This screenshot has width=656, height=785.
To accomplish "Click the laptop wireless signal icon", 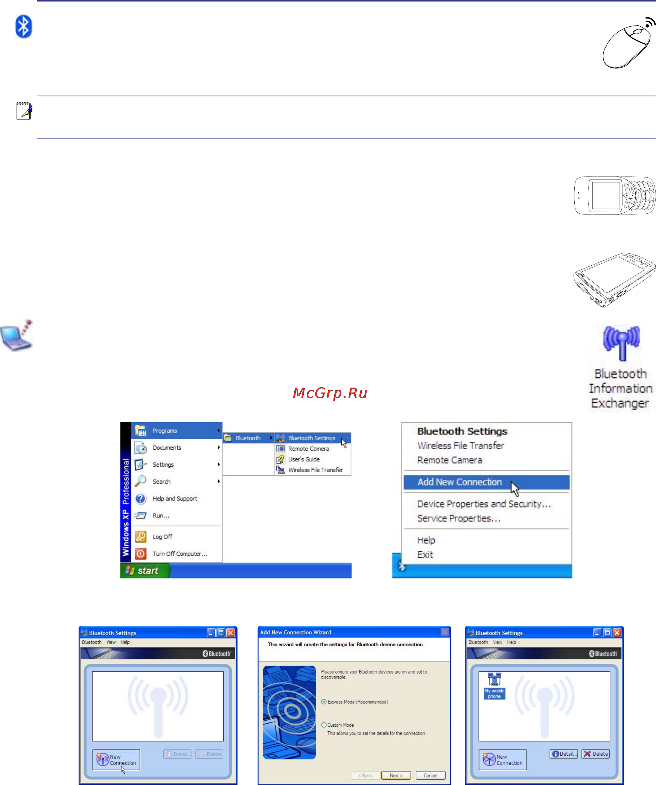I will tap(17, 336).
